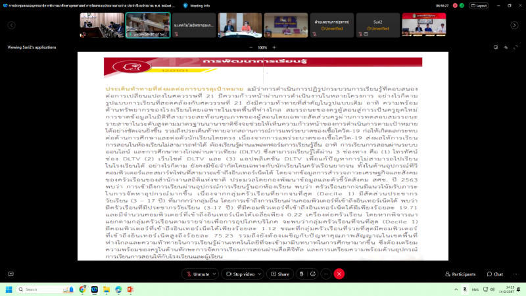Screen dimensions: 526x296
Task: Click the Share button
Action: click(279, 274)
